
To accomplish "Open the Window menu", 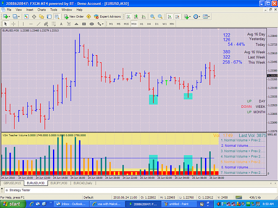I will pos(67,10).
